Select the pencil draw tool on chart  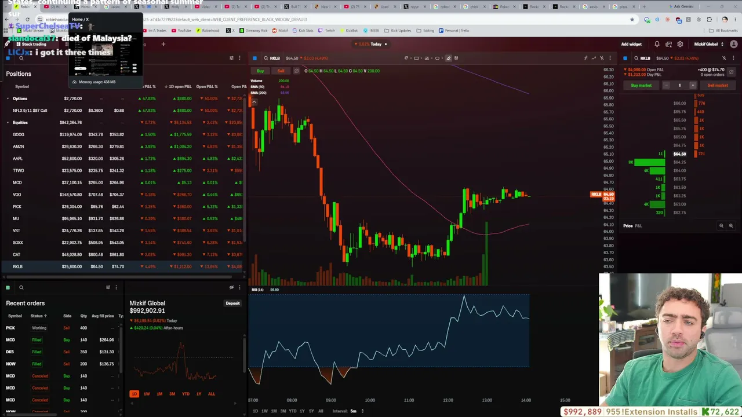(x=448, y=58)
